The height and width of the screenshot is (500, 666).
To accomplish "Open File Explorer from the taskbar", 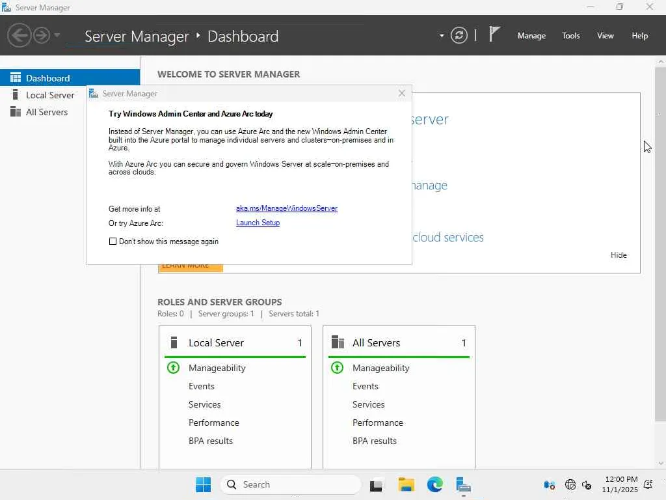I will point(406,484).
